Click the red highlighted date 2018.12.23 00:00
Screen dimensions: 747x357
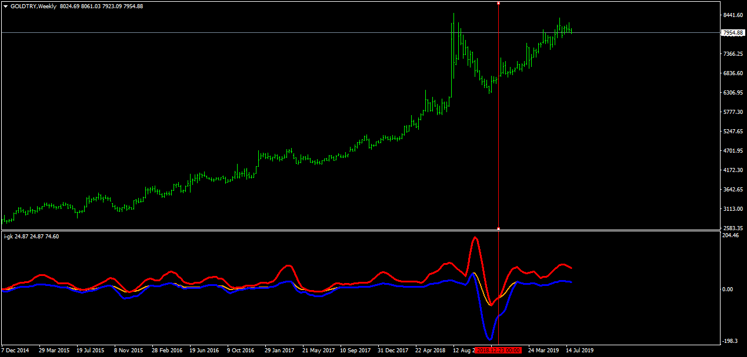click(498, 351)
